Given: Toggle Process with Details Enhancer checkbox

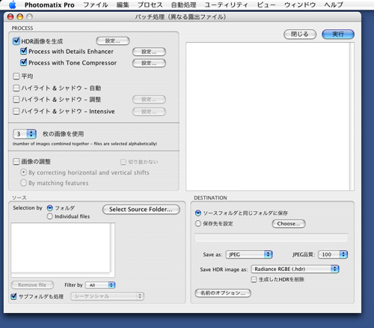Looking at the screenshot, I should [x=24, y=51].
